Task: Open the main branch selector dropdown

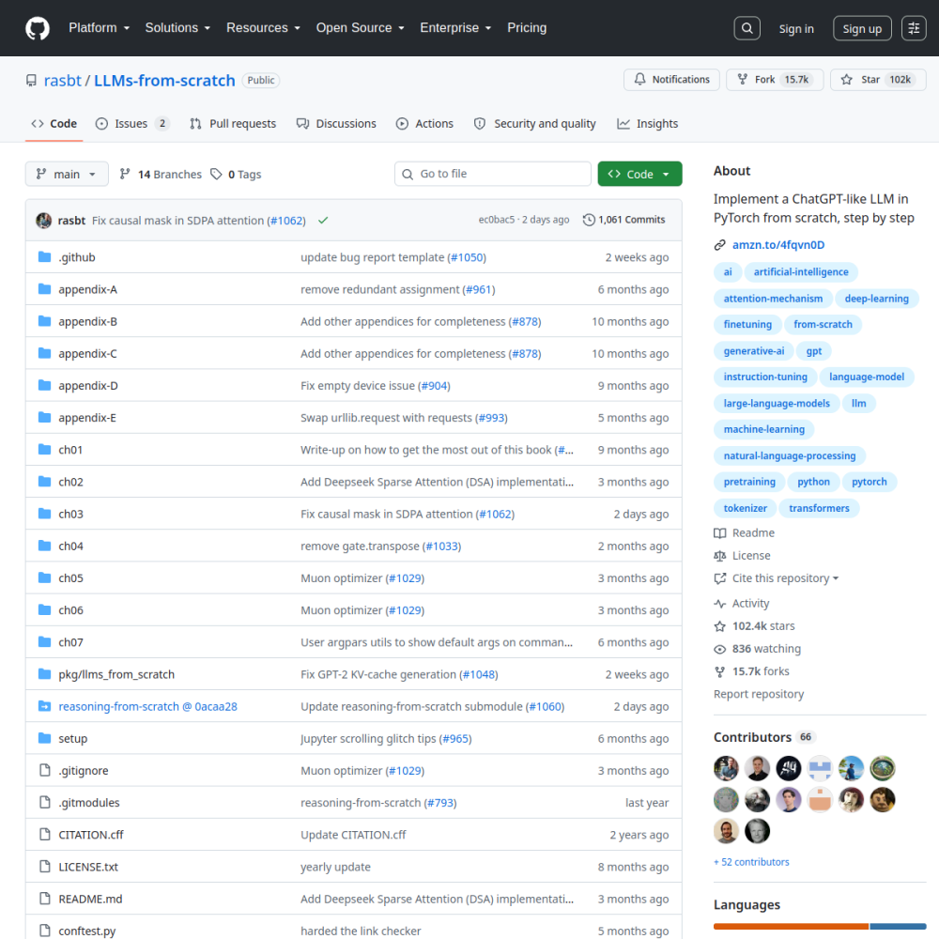Action: 67,175
